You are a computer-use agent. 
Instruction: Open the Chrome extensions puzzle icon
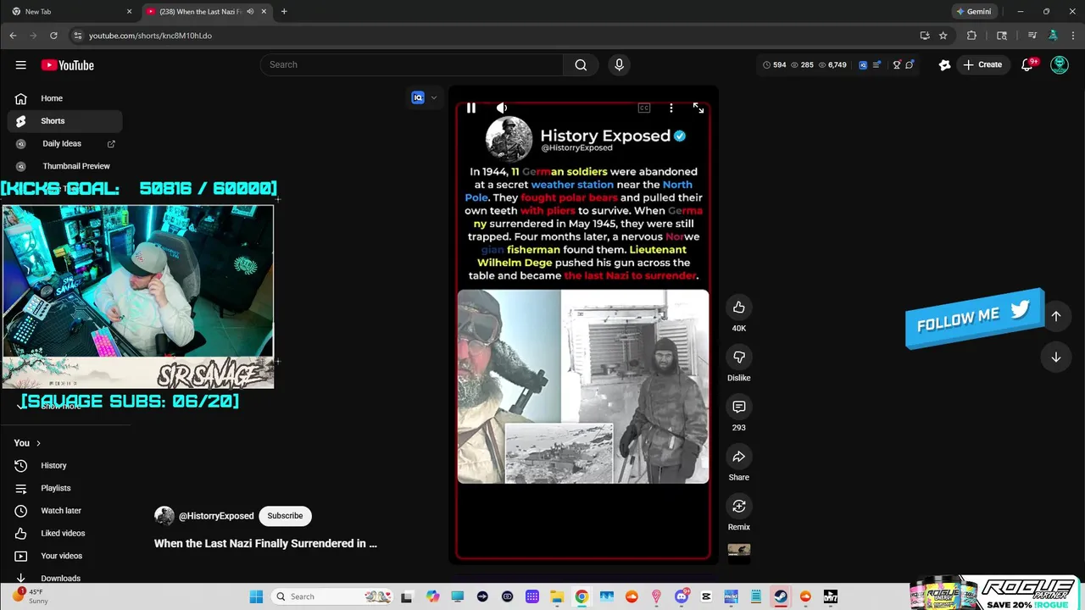971,36
